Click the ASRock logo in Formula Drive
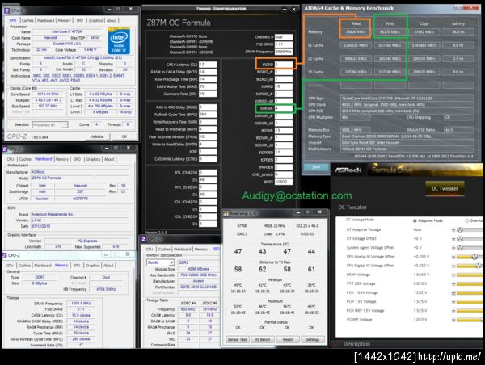 348,170
